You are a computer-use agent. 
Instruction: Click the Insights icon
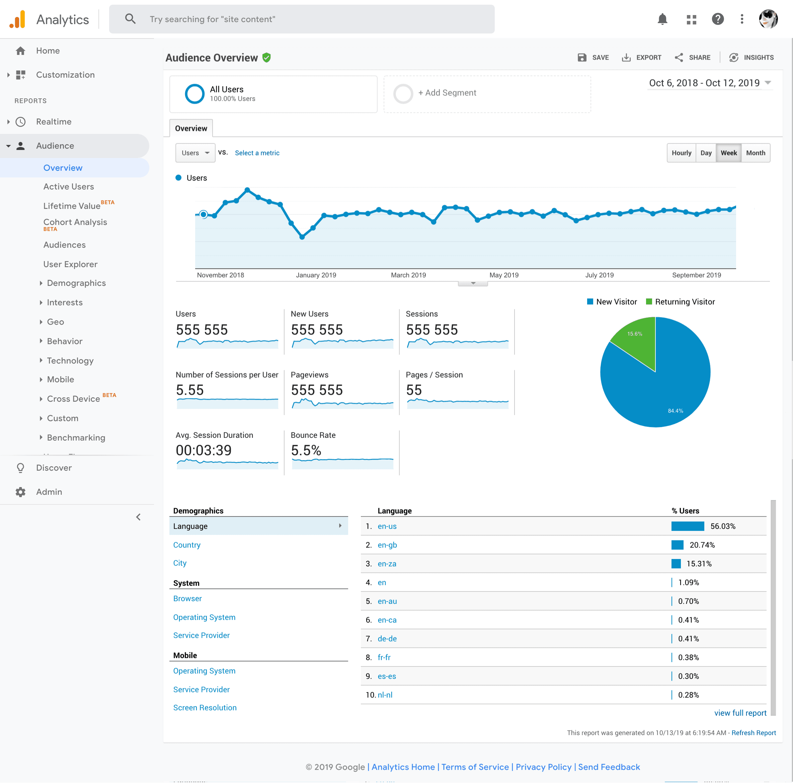[733, 57]
